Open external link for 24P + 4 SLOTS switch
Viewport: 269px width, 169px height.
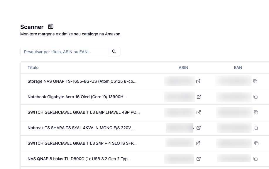[x=198, y=143]
